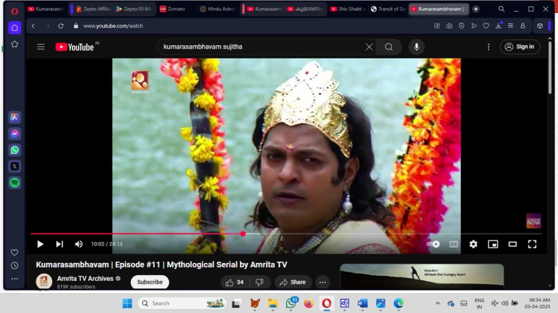The image size is (558, 313).
Task: Search YouTube with microphone voice icon
Action: coord(416,47)
